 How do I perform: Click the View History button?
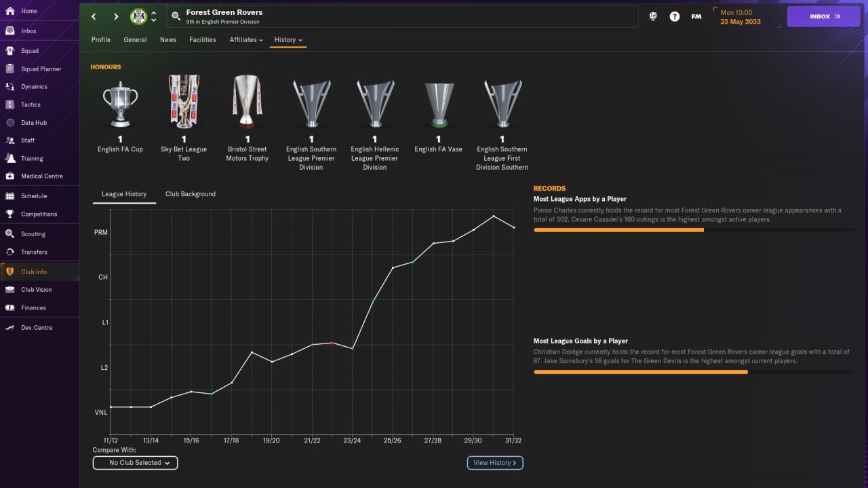(495, 463)
